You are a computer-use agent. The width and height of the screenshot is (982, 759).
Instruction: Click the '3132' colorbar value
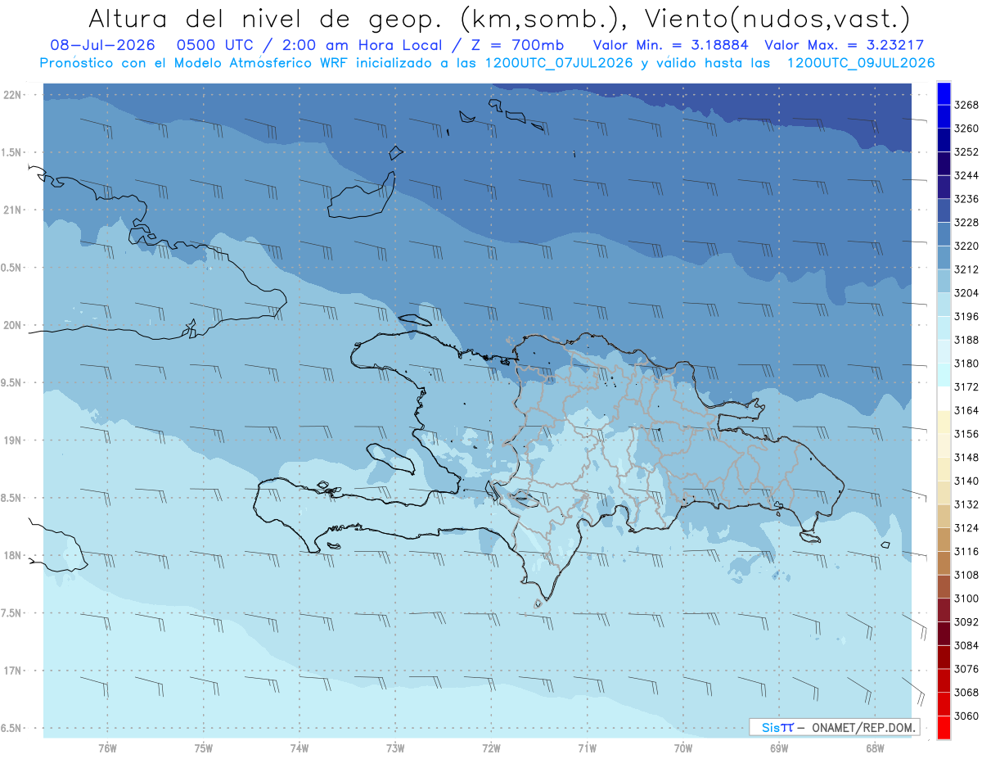pyautogui.click(x=966, y=504)
